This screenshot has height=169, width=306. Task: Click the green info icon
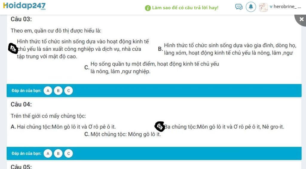coord(148,8)
